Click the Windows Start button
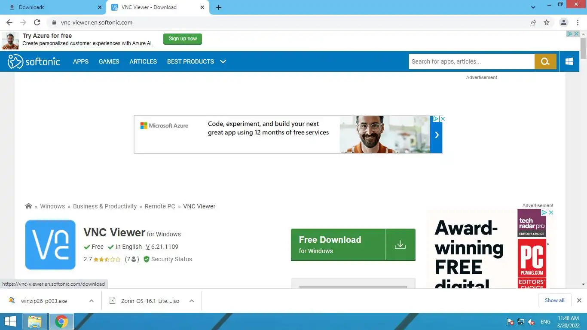The height and width of the screenshot is (330, 587). pos(10,321)
